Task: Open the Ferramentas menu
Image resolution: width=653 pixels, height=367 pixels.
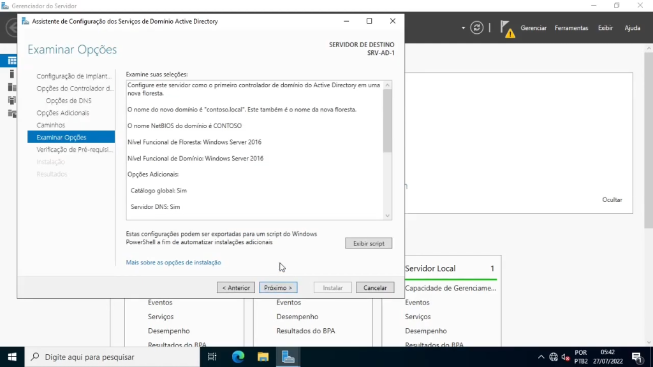Action: [x=571, y=28]
